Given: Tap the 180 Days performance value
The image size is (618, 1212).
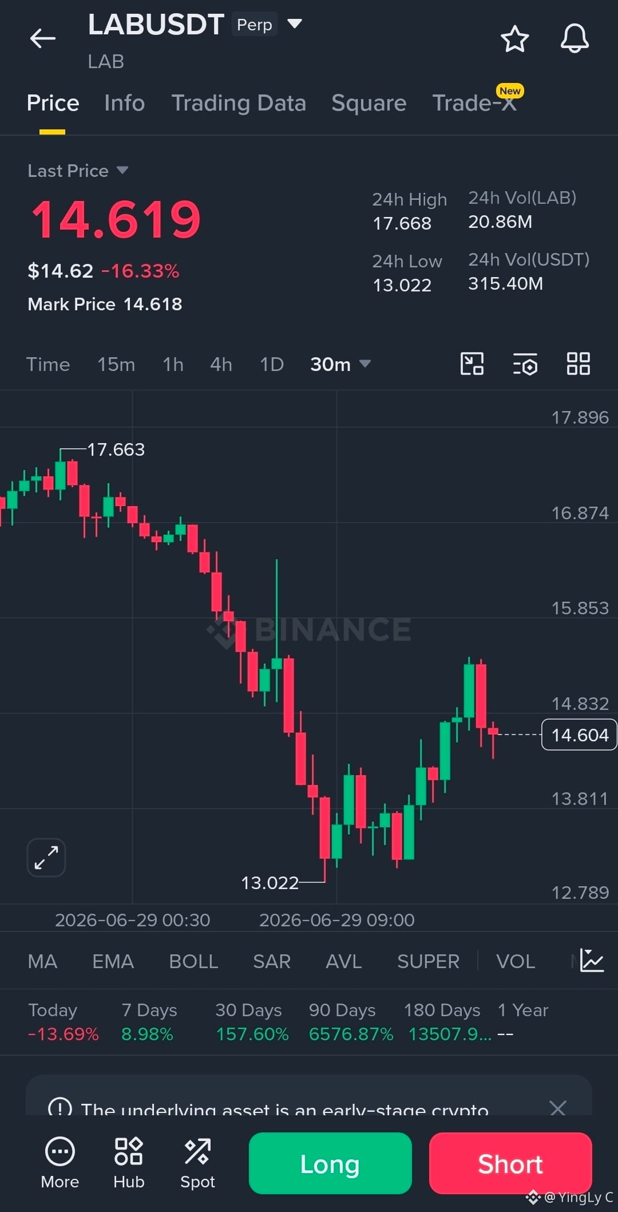Looking at the screenshot, I should (450, 1034).
